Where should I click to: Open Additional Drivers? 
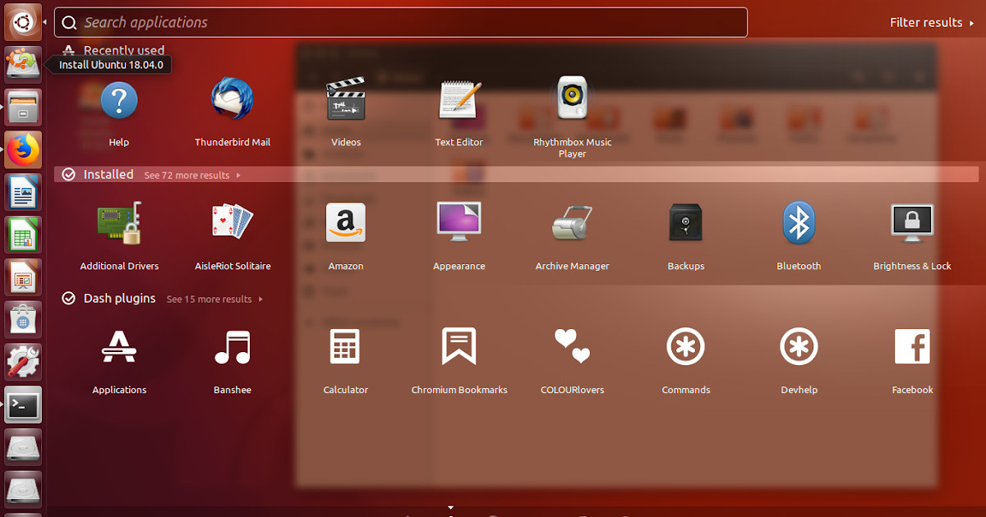[x=119, y=224]
